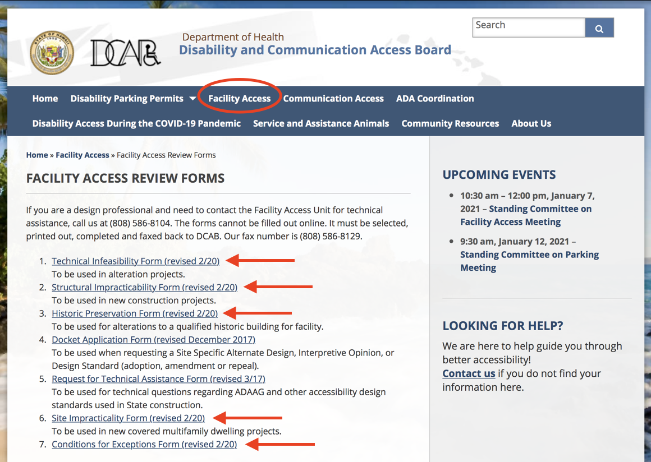Image resolution: width=651 pixels, height=462 pixels.
Task: Click the Contact us link
Action: point(469,373)
